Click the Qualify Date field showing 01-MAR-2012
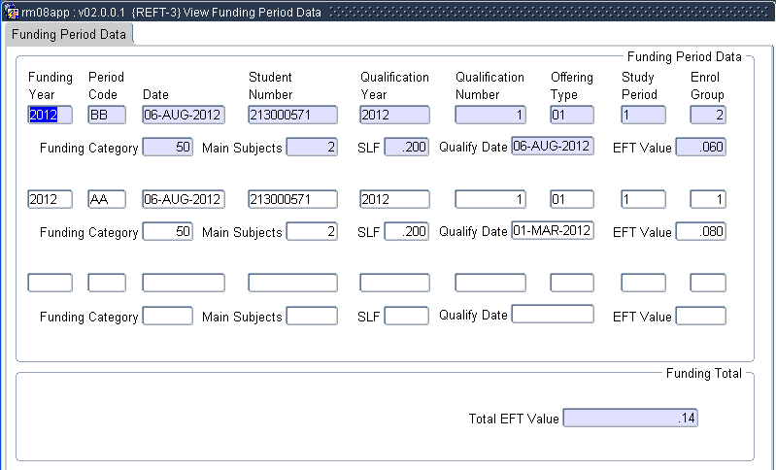 [552, 231]
